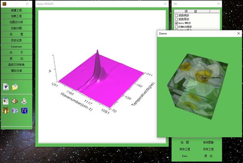243x163 pixels.
Task: Click the document file icon in left panel
Action: [x=6, y=86]
